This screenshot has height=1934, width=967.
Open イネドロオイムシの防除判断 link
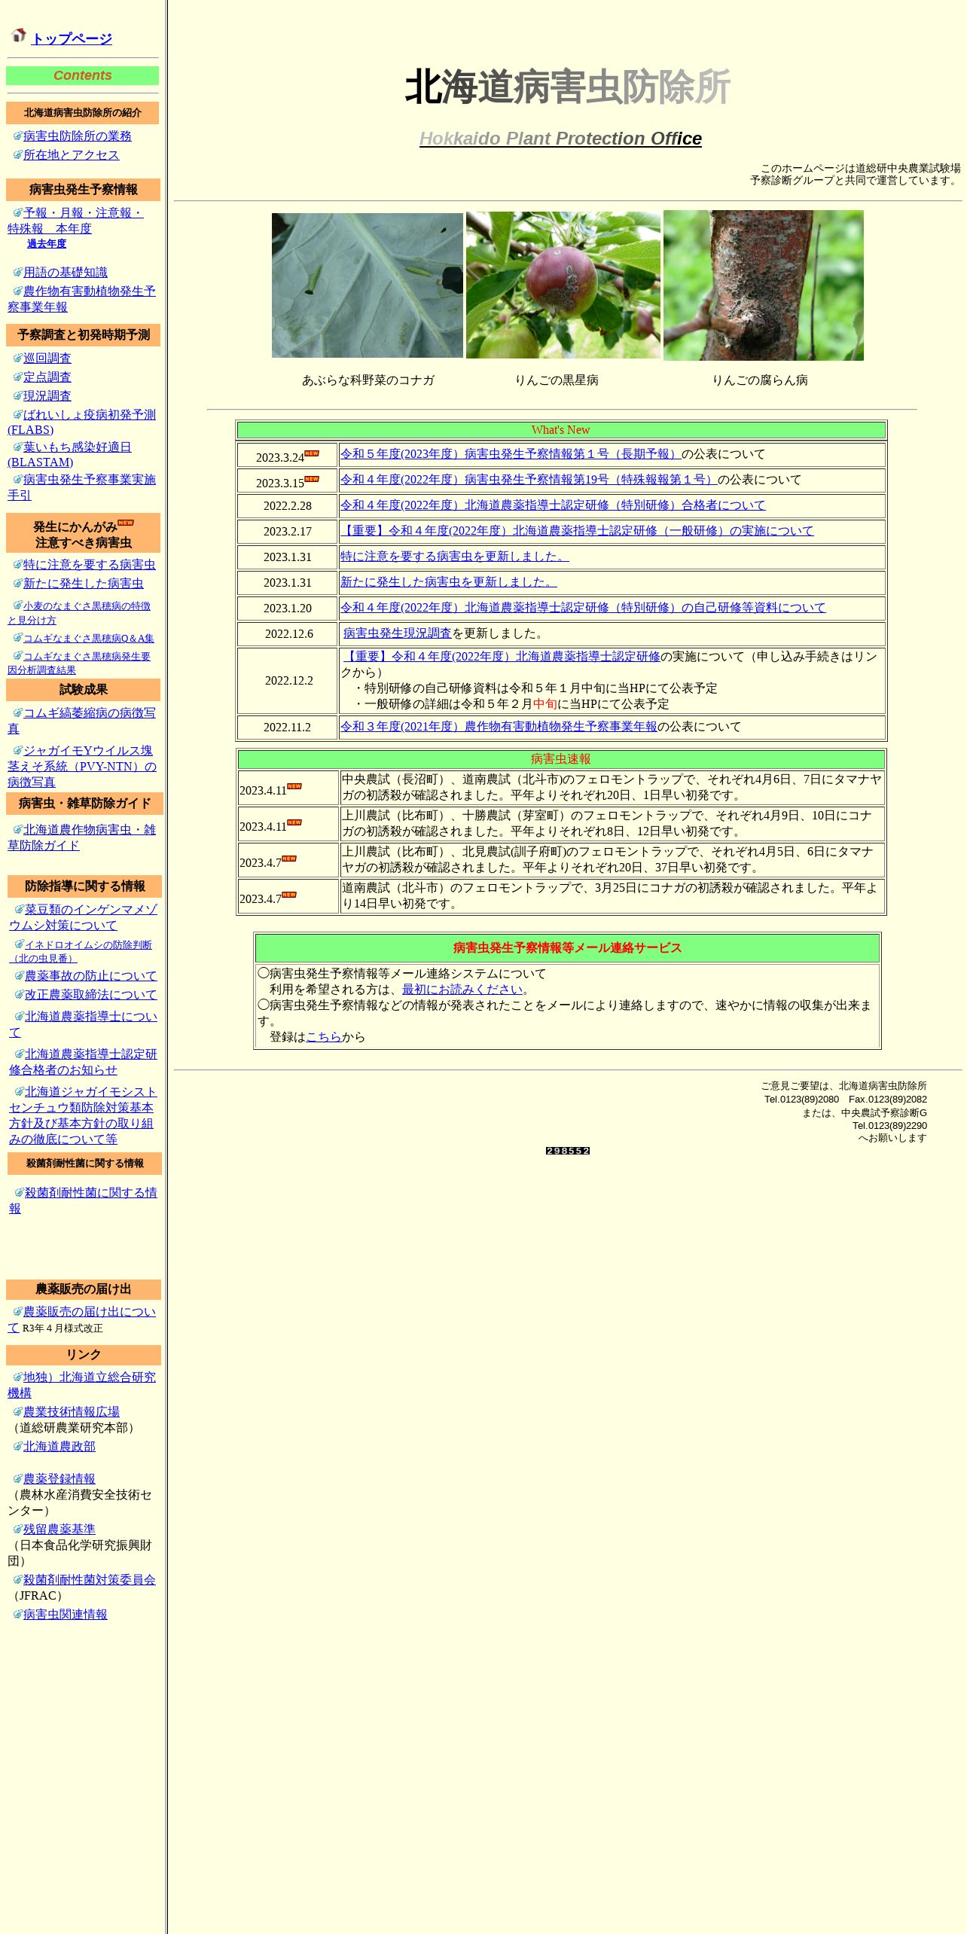click(81, 952)
